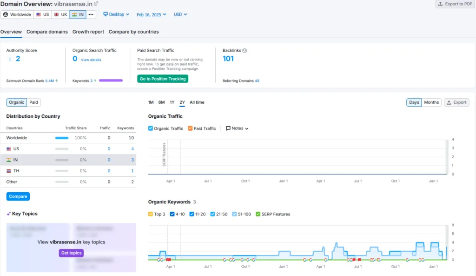Click the Semrush Domain Rank up arrow

(x=56, y=81)
